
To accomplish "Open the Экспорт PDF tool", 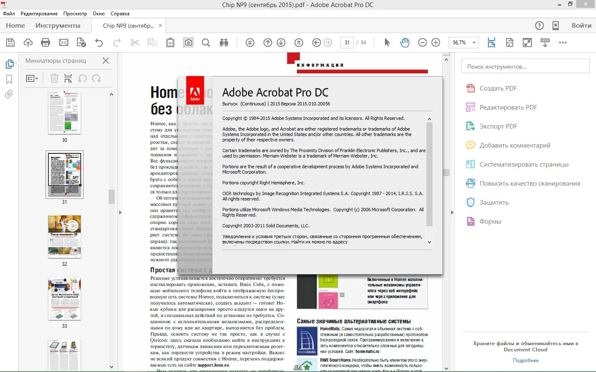I will click(492, 126).
